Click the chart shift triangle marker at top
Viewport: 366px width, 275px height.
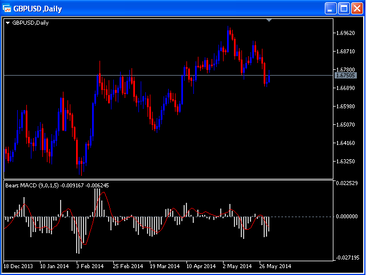pos(269,21)
